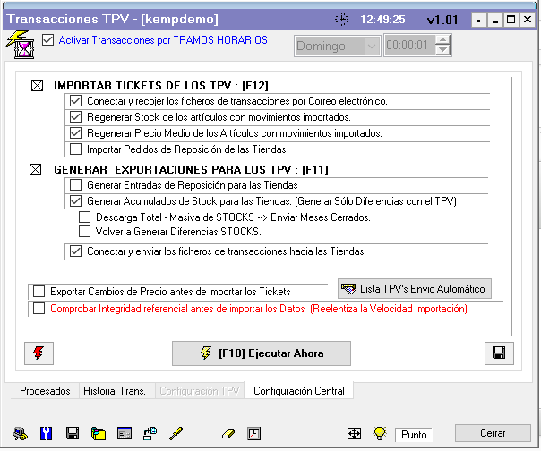Uncheck Regenerar Stock de los artículos
This screenshot has width=541, height=451.
pyautogui.click(x=76, y=117)
